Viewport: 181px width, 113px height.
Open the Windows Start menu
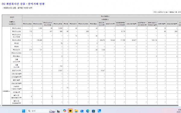tap(24, 111)
